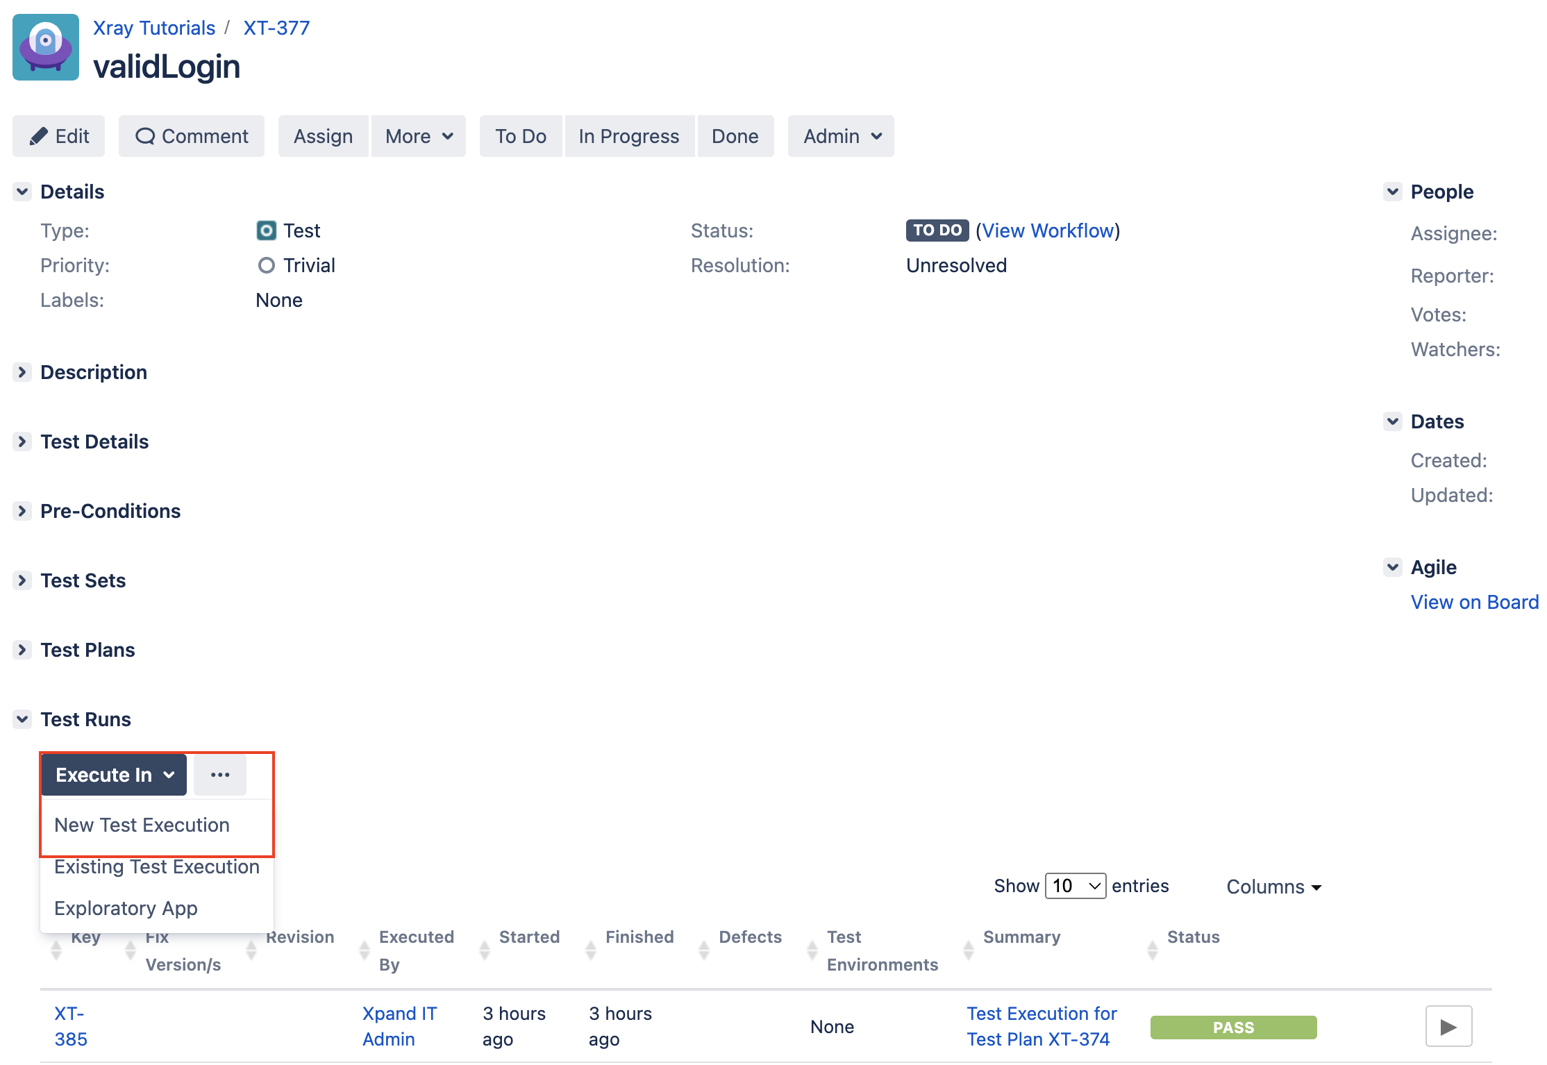The image size is (1547, 1065).
Task: Expand the Description section
Action: [22, 372]
